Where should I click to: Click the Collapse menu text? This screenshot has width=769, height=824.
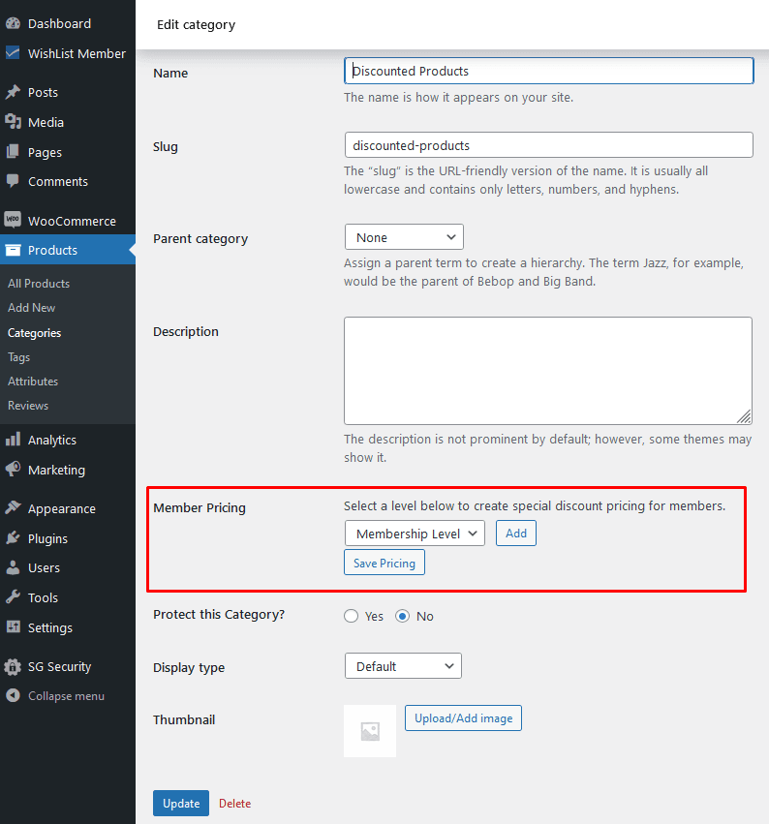[x=66, y=696]
